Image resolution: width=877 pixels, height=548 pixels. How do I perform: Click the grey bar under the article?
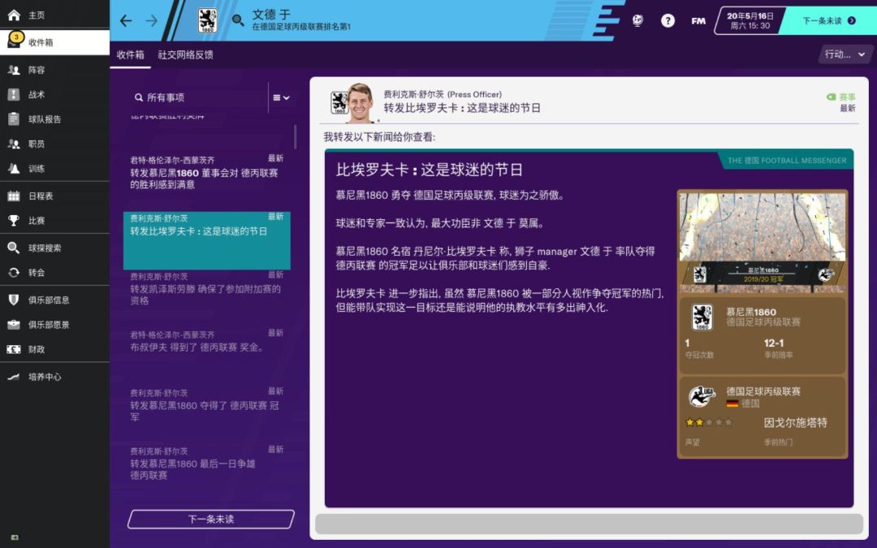[x=589, y=524]
